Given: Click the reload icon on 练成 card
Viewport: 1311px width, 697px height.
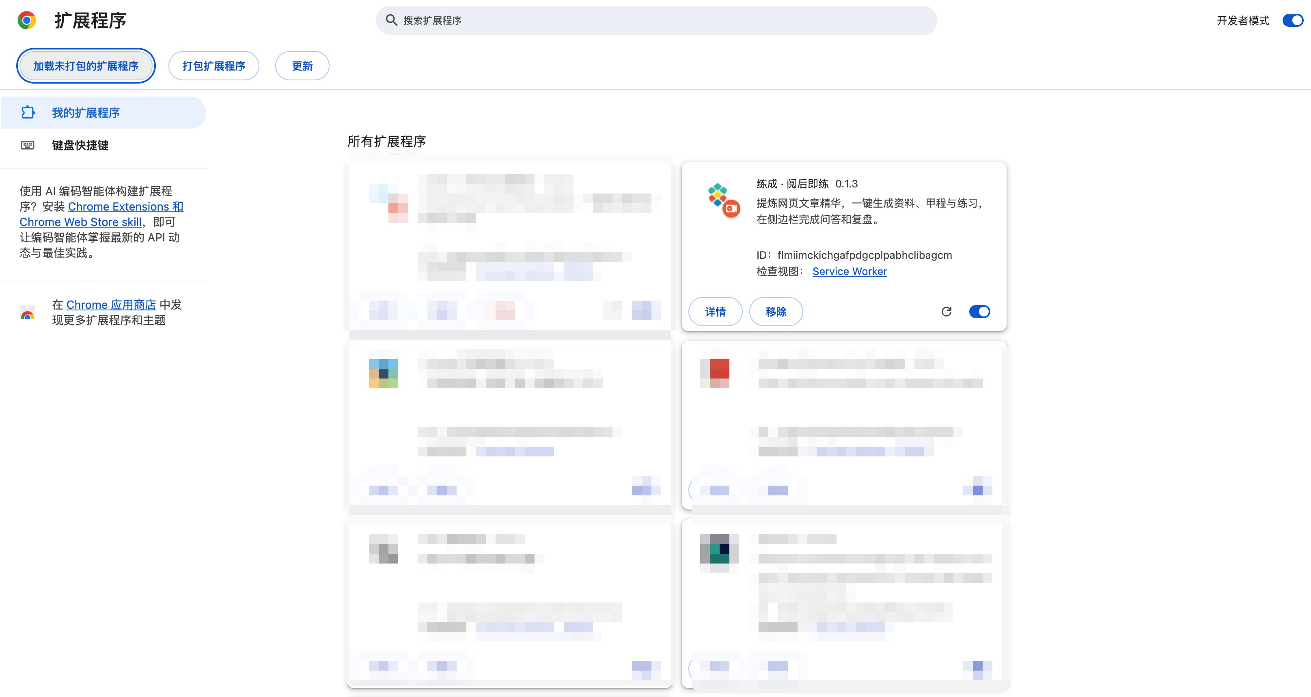Looking at the screenshot, I should pyautogui.click(x=946, y=311).
